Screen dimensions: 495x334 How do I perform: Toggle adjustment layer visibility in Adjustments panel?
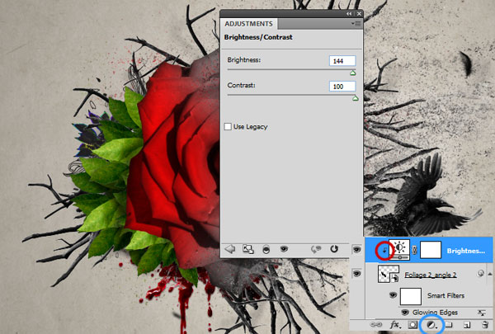[285, 247]
